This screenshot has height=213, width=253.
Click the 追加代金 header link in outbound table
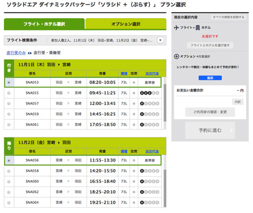[x=152, y=73]
